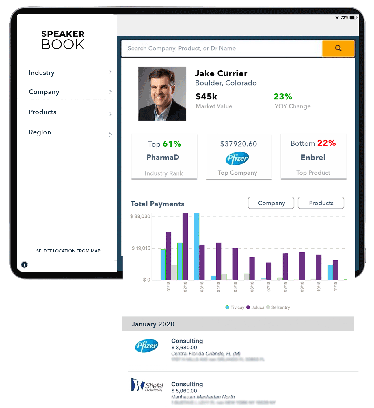Click the orange search magnifier button
Screen dimensions: 374x408
click(338, 48)
